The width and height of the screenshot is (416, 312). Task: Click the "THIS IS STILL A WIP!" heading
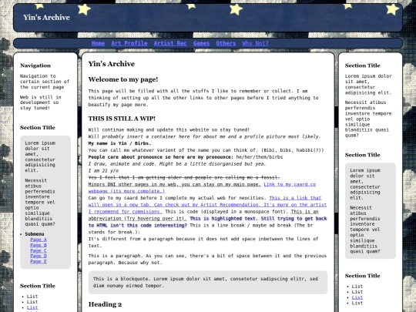click(122, 119)
